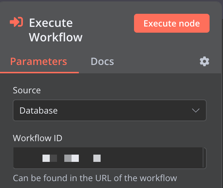Click the Execute Workflow node title
This screenshot has height=188, width=223.
coord(56,30)
